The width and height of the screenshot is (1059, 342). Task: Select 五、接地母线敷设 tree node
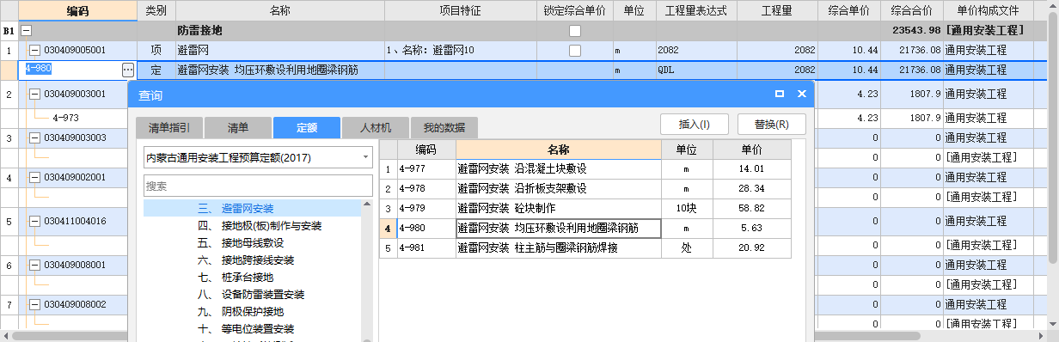[x=241, y=242]
